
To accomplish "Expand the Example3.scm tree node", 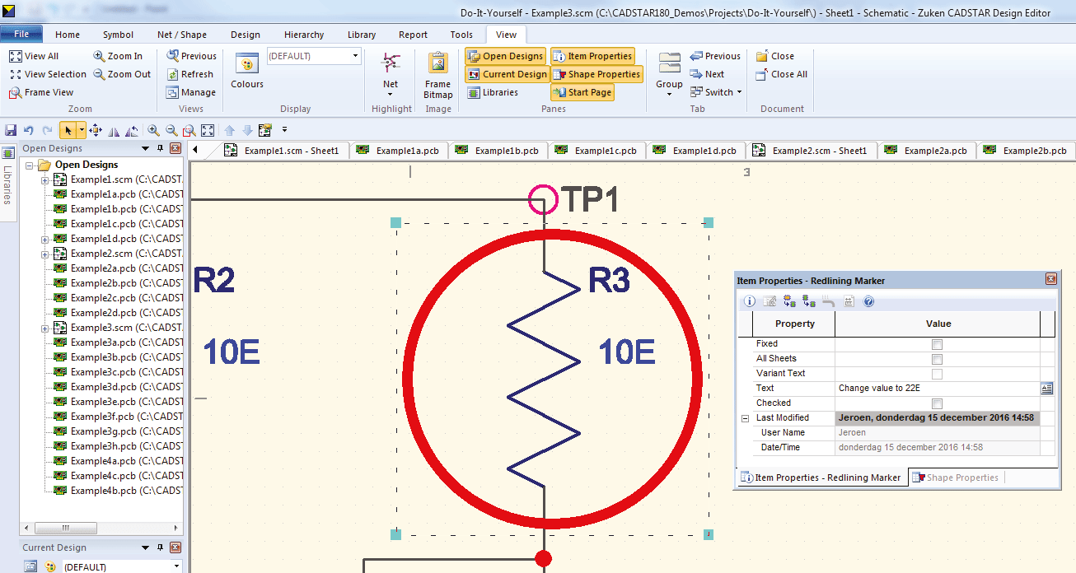I will click(x=45, y=328).
